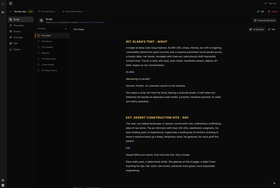Select chapter A New Design
Image resolution: width=280 pixels, height=188 pixels.
[x=52, y=65]
